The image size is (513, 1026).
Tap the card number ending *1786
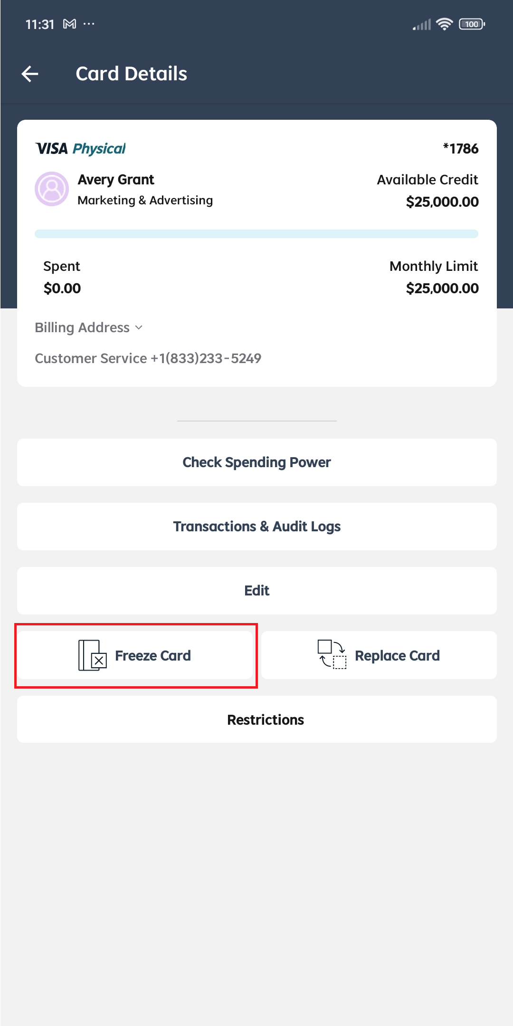[x=461, y=149]
